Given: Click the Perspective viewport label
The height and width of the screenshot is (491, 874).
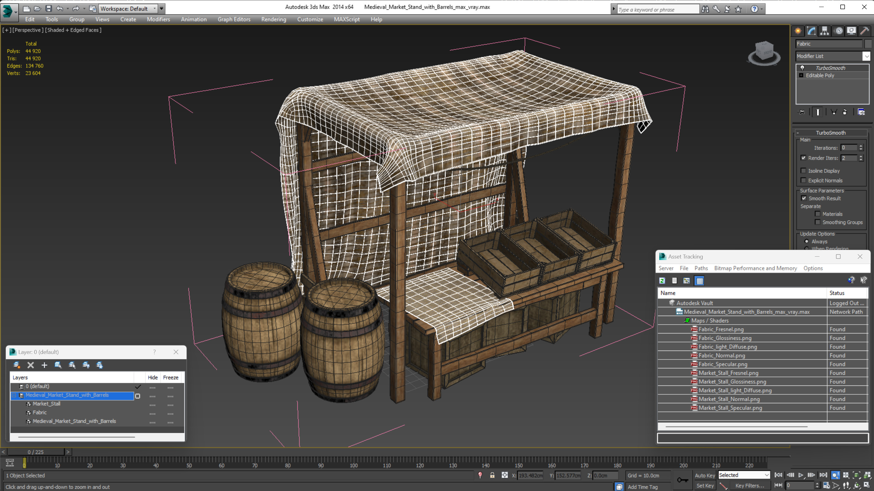Looking at the screenshot, I should point(28,30).
